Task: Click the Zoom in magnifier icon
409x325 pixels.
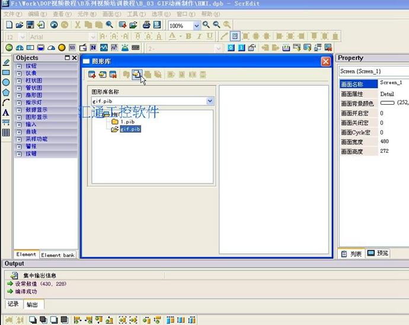Action: tap(206, 25)
